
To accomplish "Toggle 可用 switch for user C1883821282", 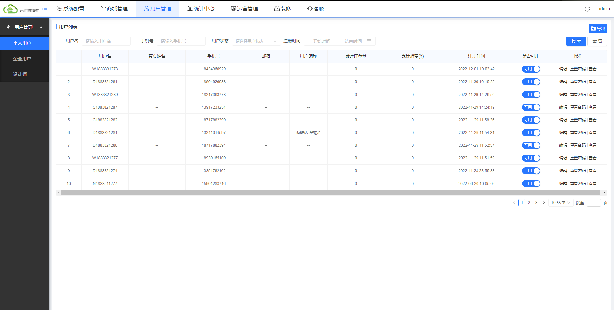I will tap(530, 120).
